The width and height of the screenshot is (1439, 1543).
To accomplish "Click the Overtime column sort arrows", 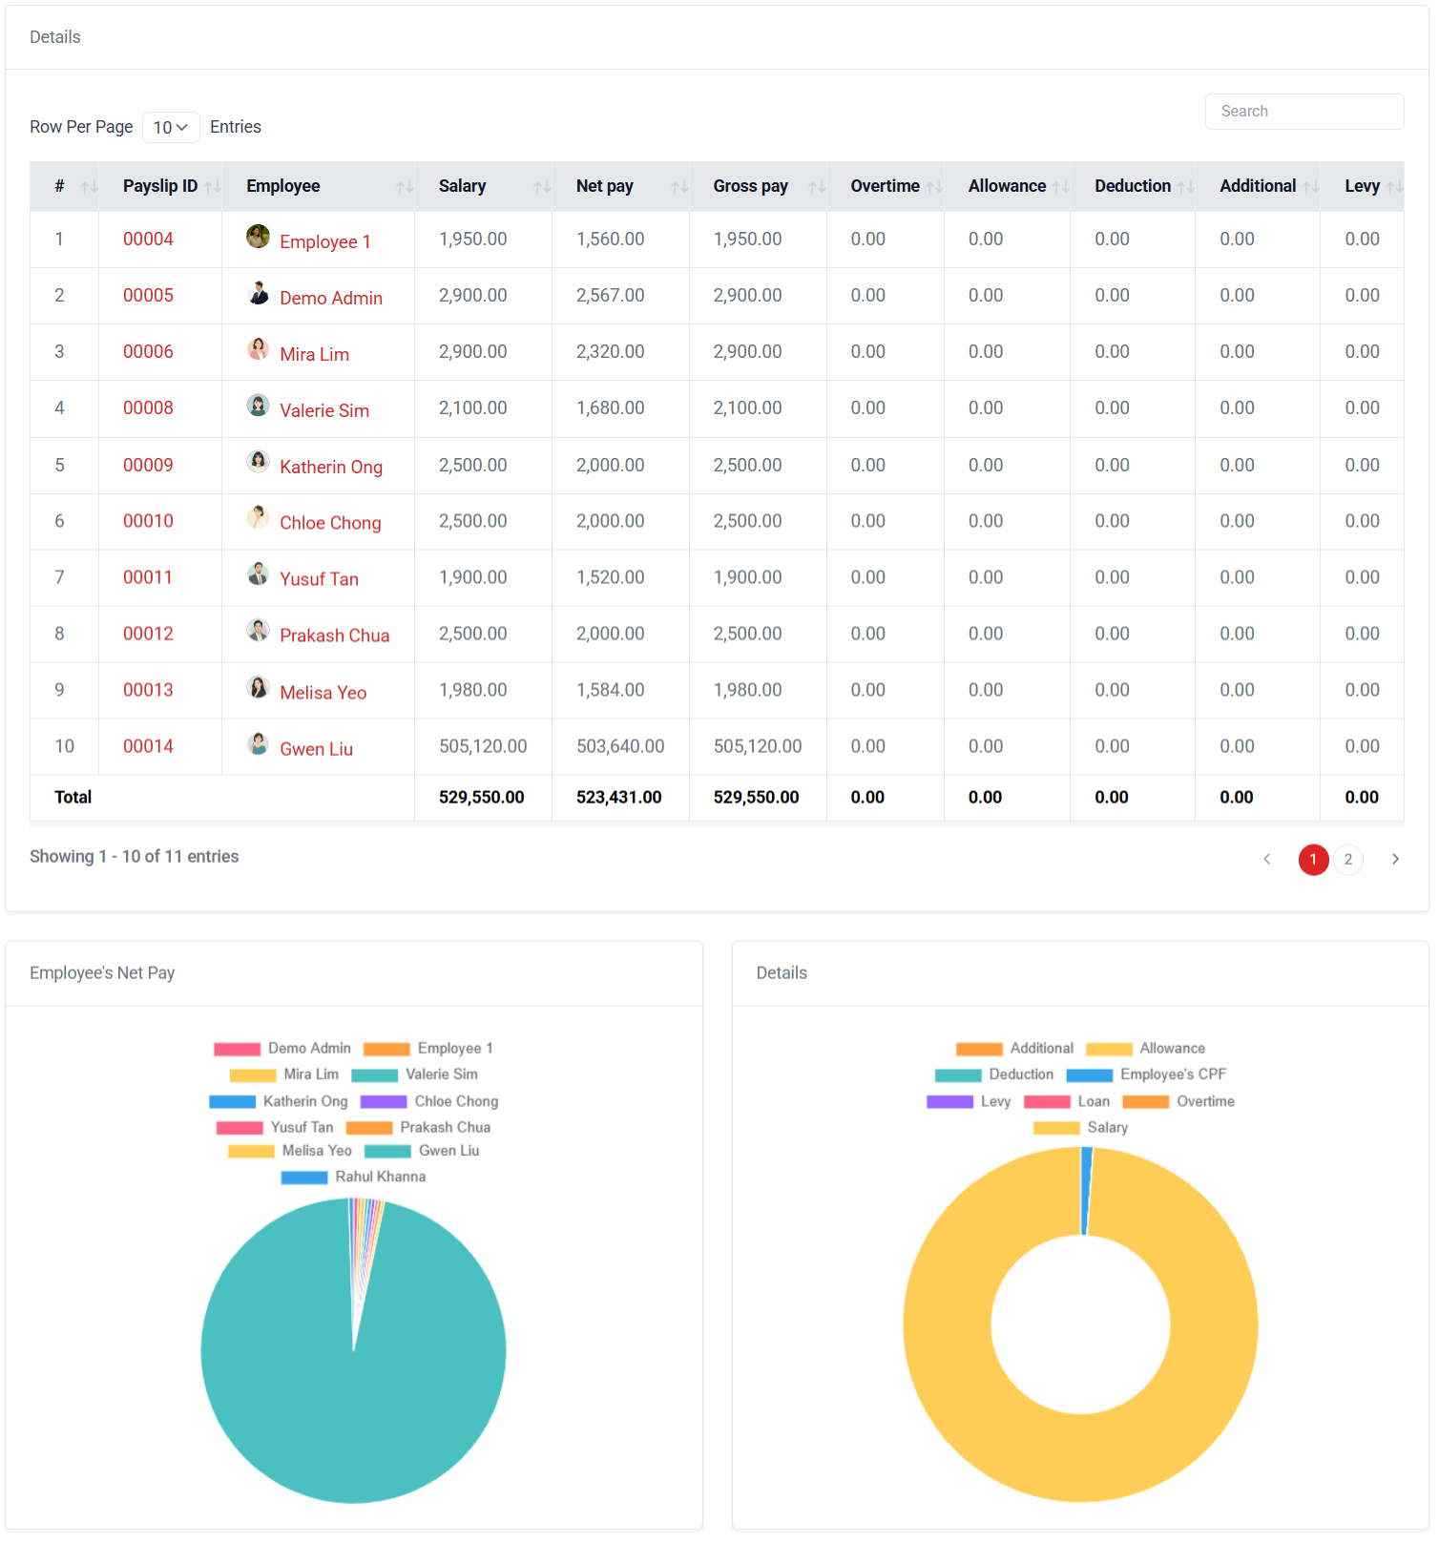I will pos(933,187).
